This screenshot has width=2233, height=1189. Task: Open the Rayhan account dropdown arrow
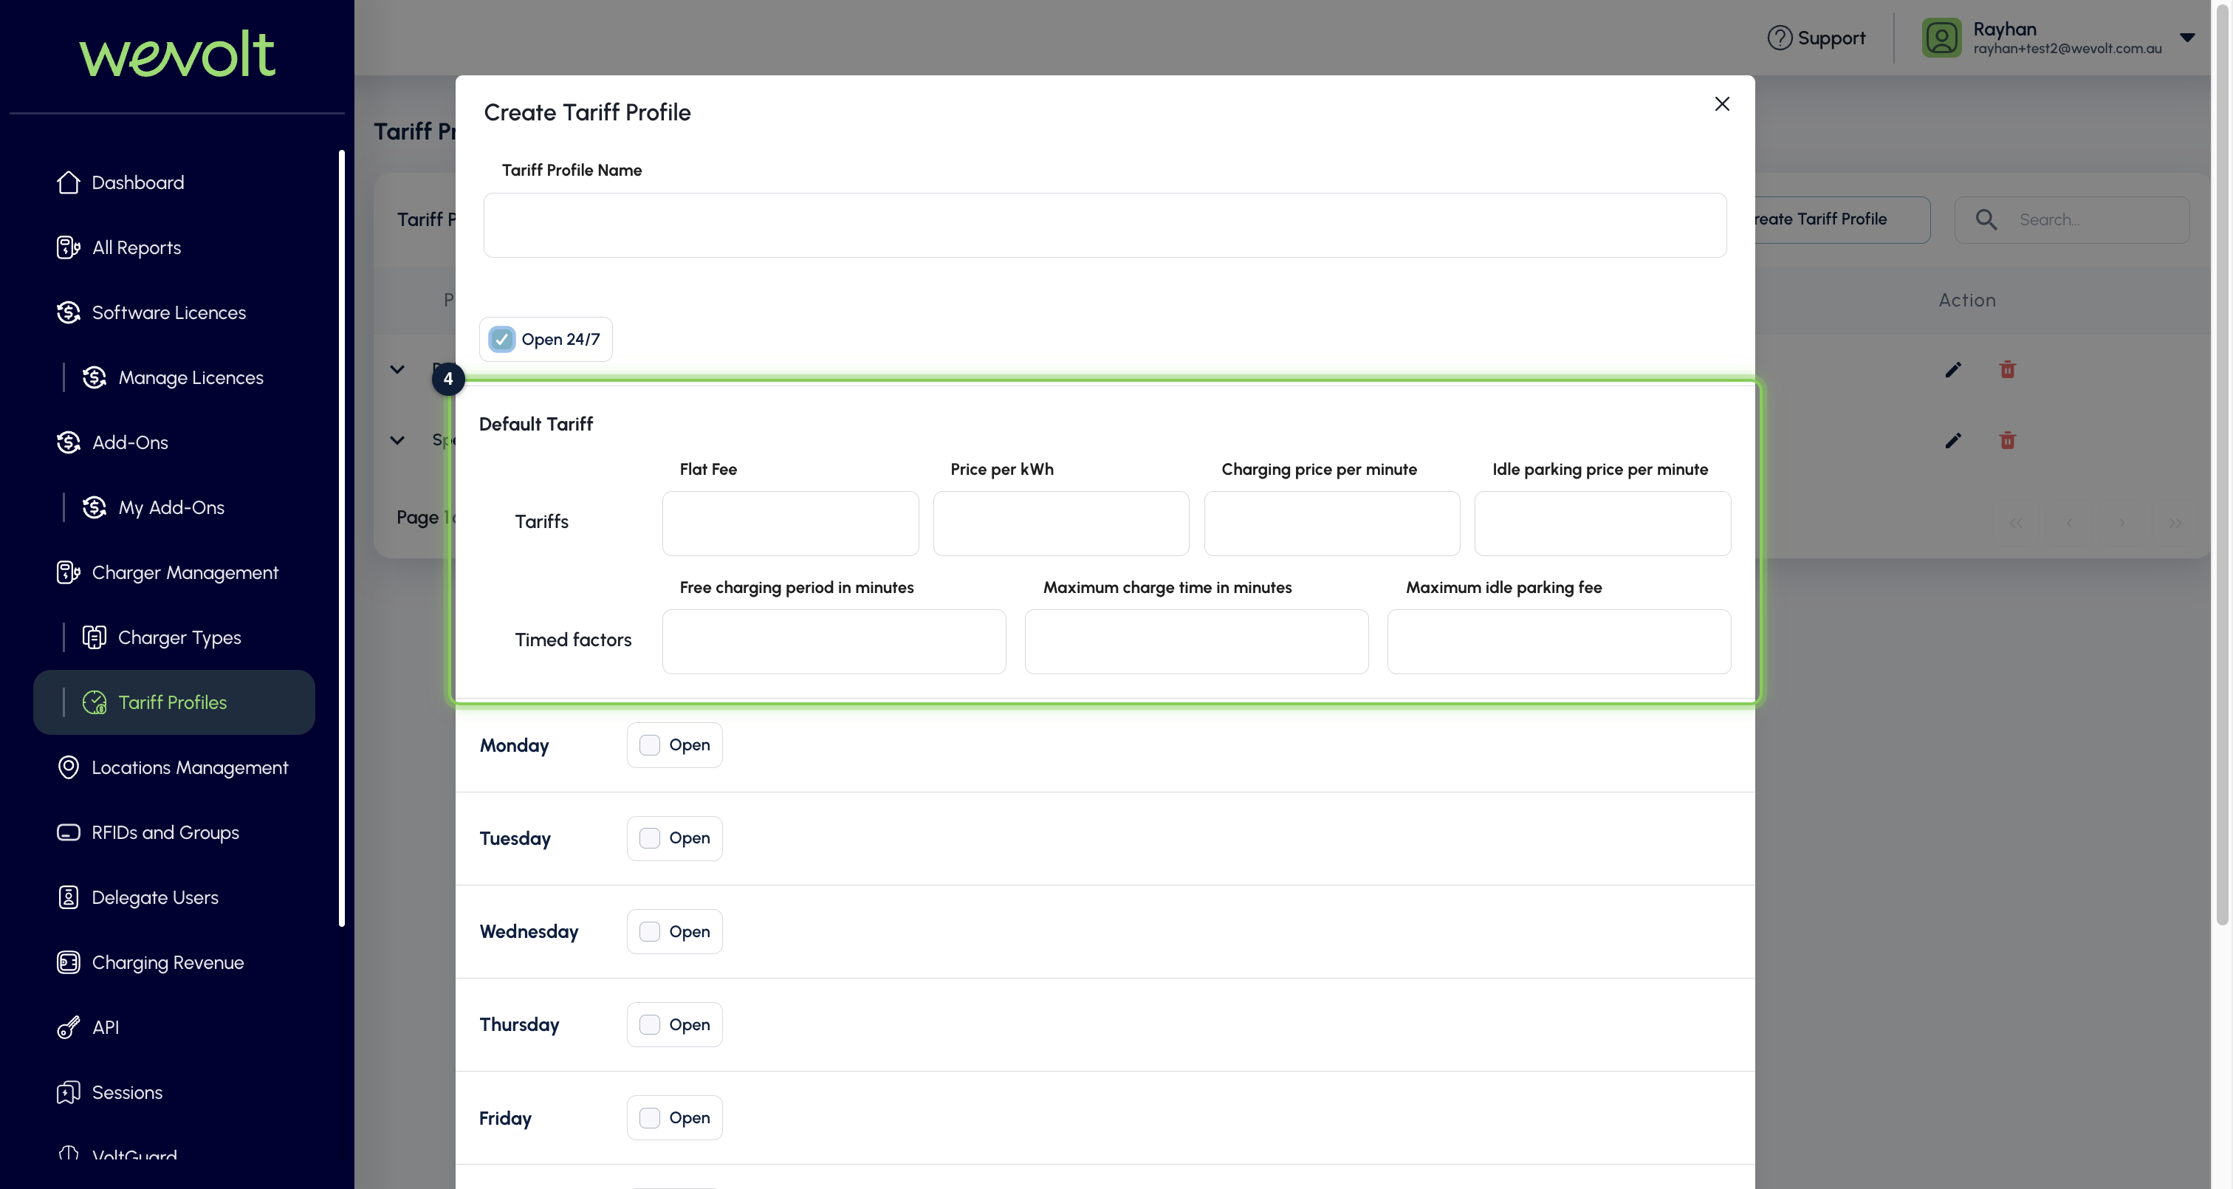[2187, 37]
